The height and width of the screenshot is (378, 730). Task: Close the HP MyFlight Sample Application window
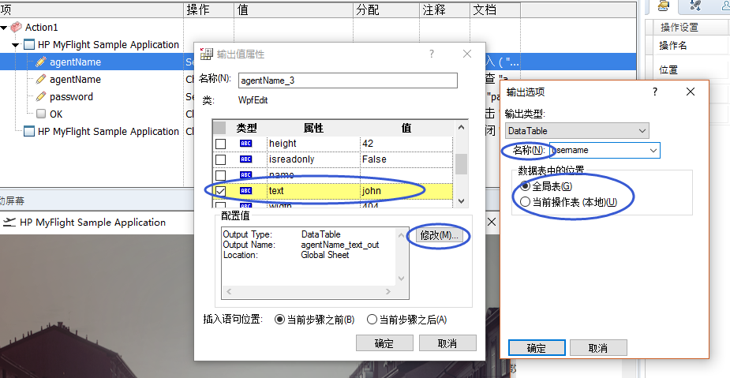coord(492,222)
